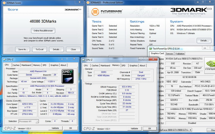Open About tab in left CPU-Z
215x134 pixels.
click(x=63, y=65)
